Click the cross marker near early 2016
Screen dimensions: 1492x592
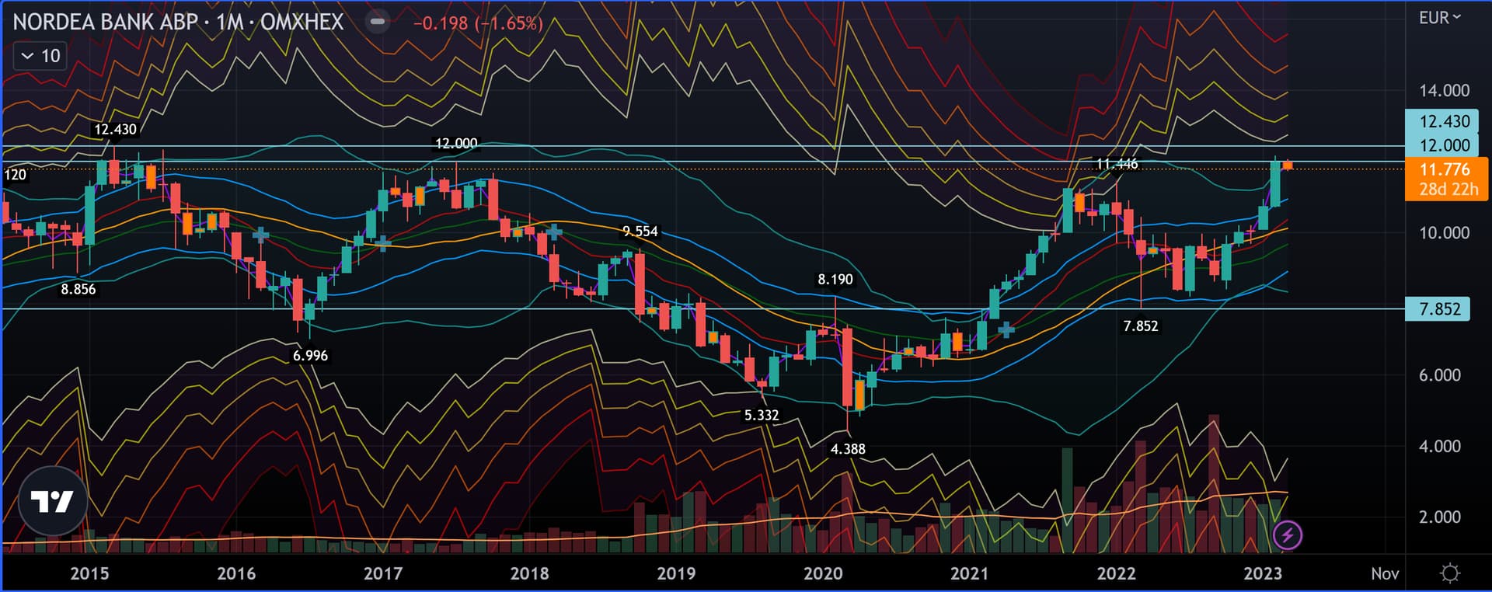tap(261, 234)
